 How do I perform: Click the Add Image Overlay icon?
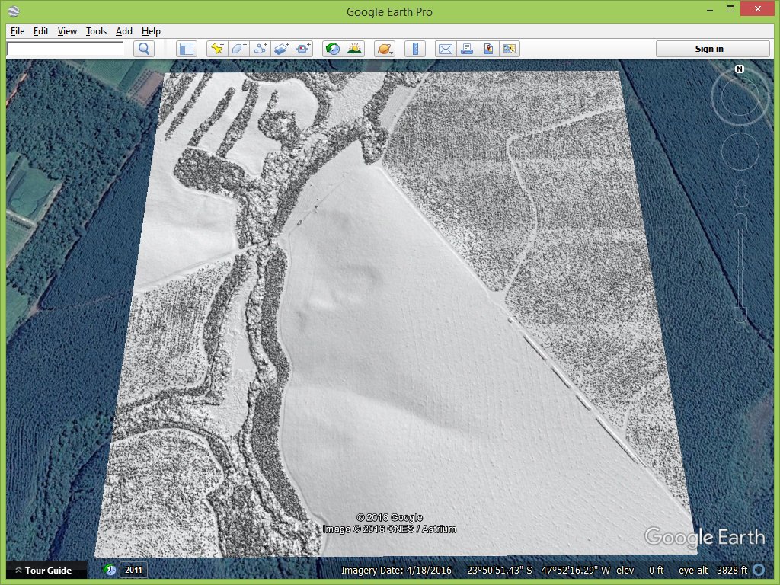(282, 49)
